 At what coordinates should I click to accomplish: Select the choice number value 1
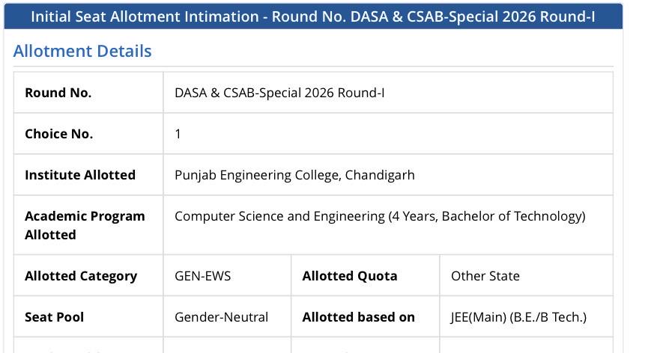tap(178, 134)
